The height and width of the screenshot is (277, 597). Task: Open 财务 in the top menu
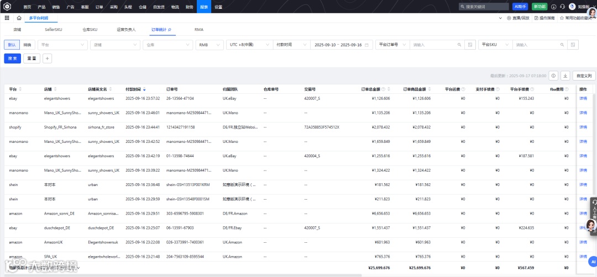[189, 7]
